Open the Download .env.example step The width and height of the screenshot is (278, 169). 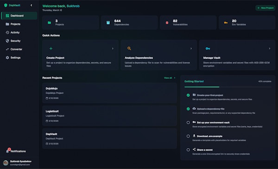click(x=227, y=138)
